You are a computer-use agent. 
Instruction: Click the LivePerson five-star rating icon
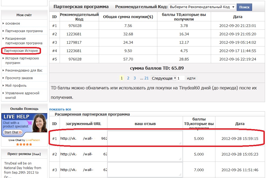[x=24, y=144]
